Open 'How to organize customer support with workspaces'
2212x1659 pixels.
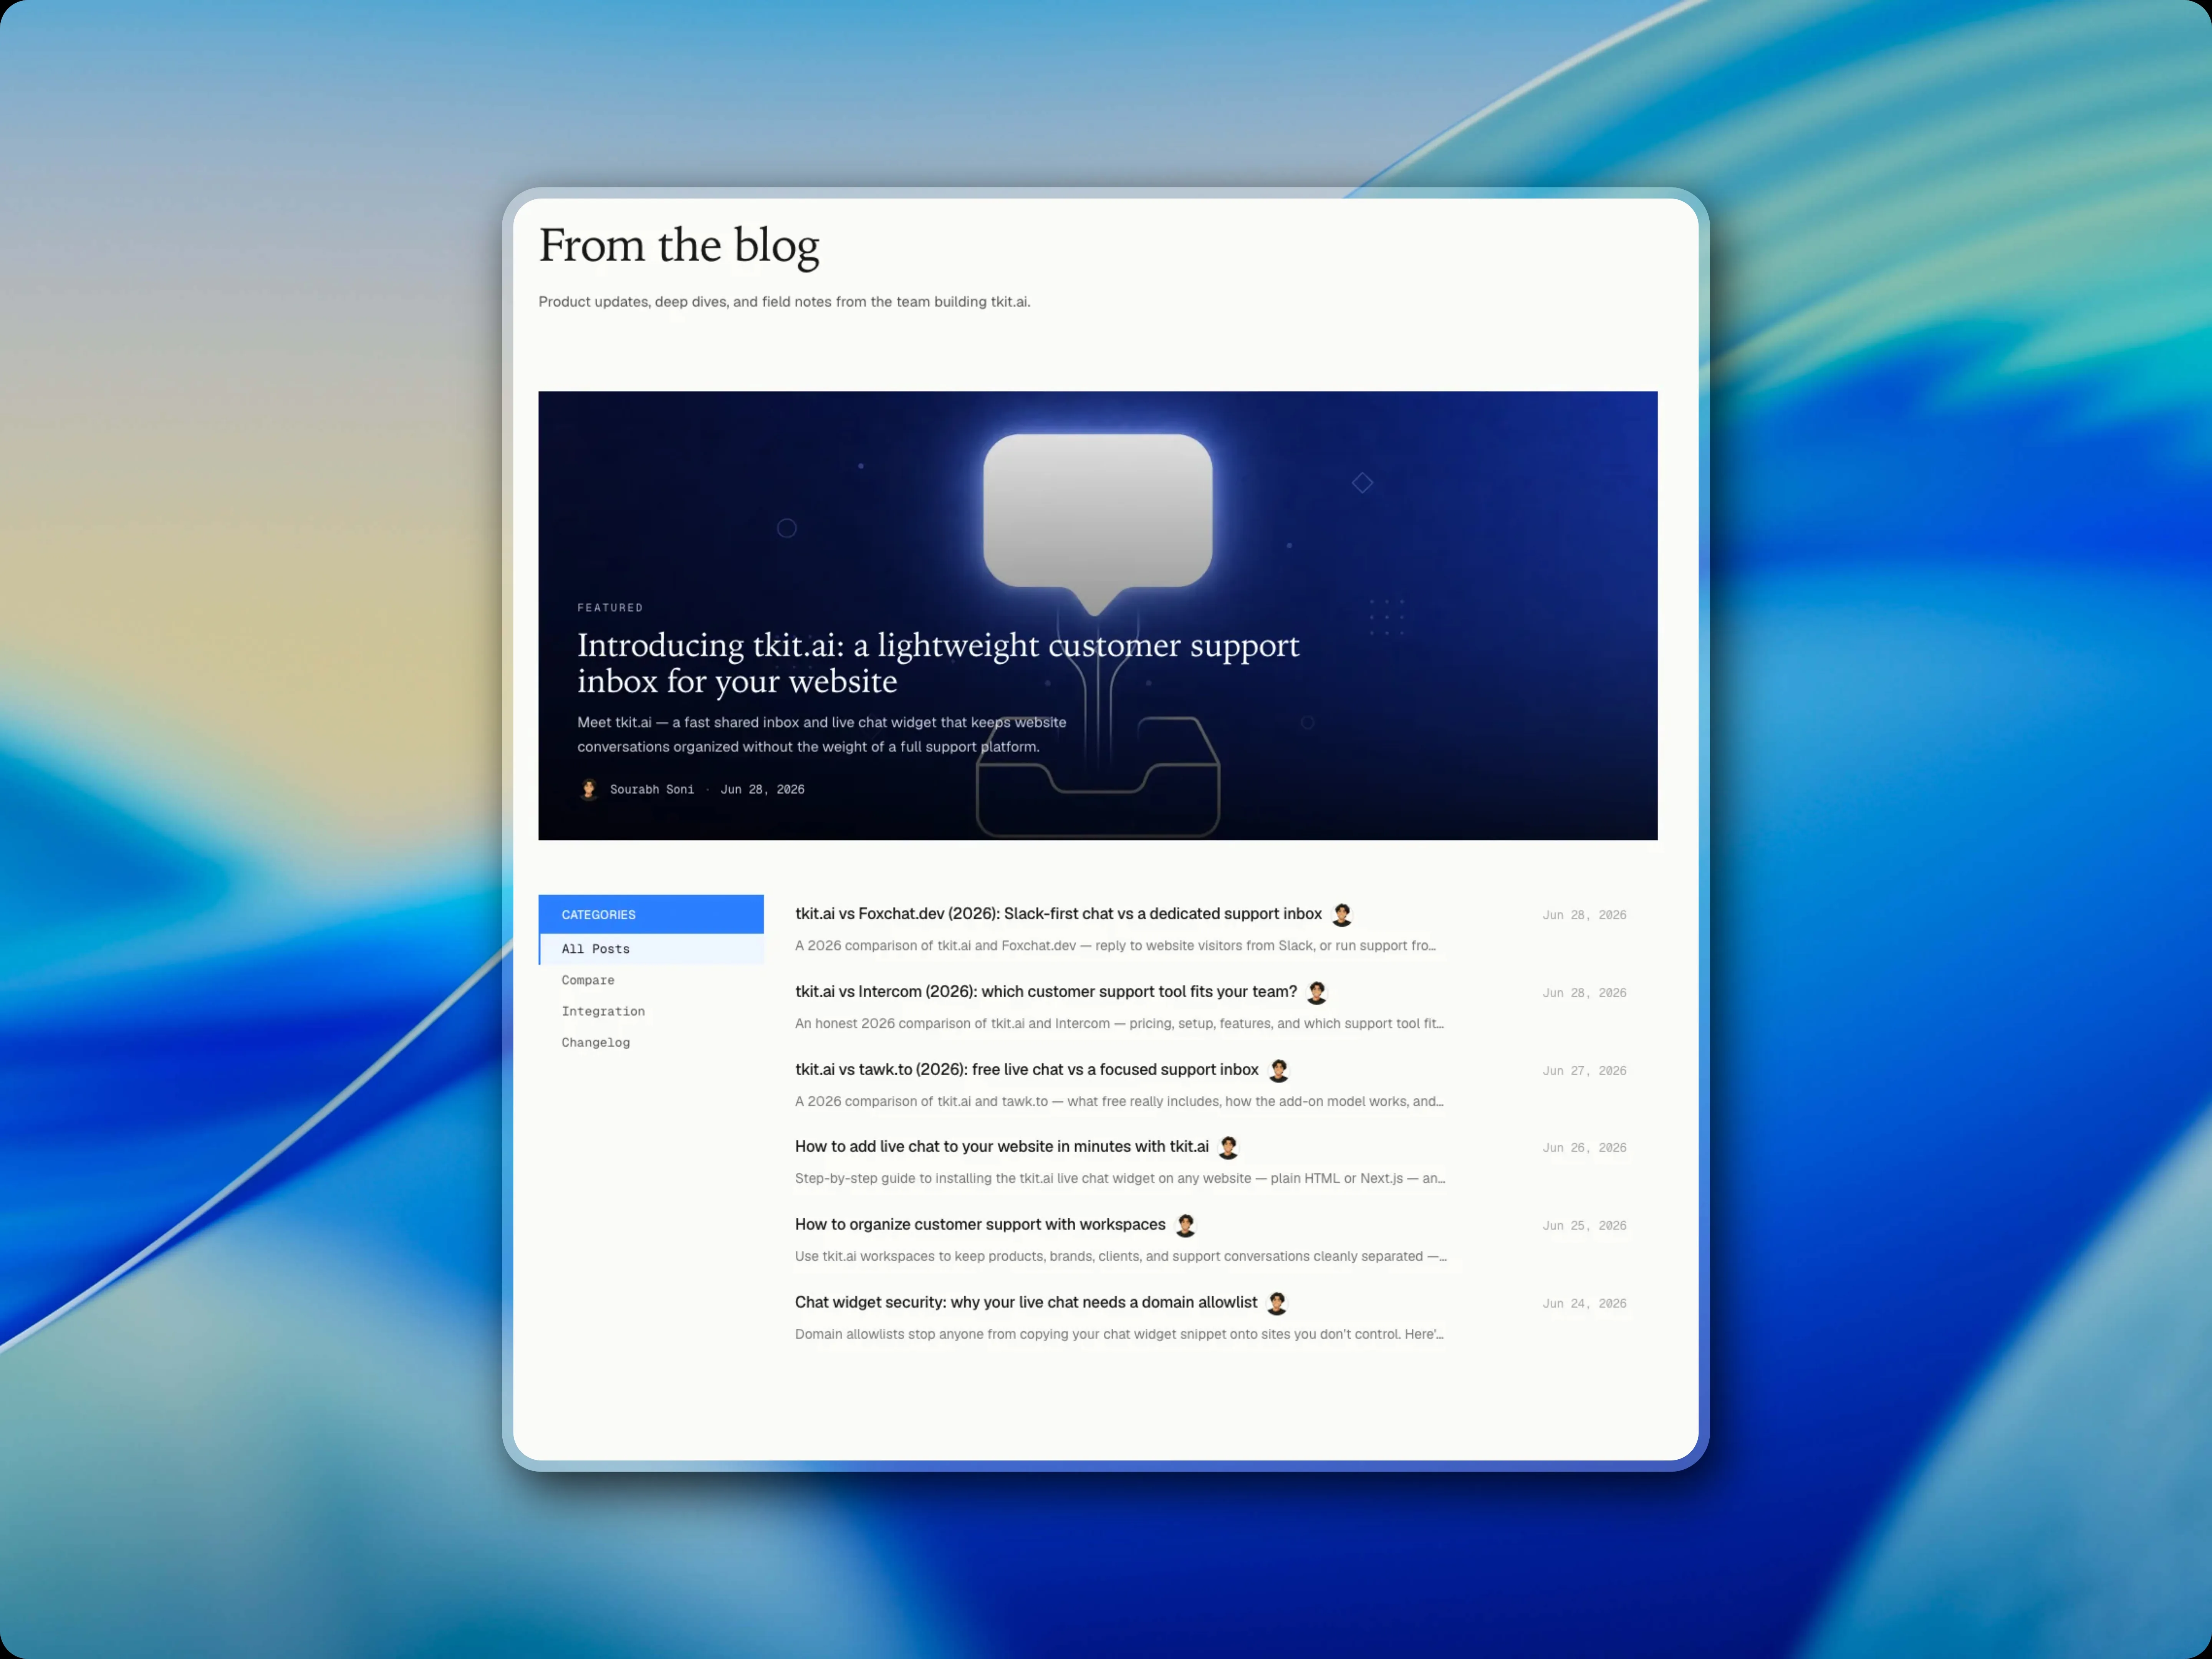(x=980, y=1225)
